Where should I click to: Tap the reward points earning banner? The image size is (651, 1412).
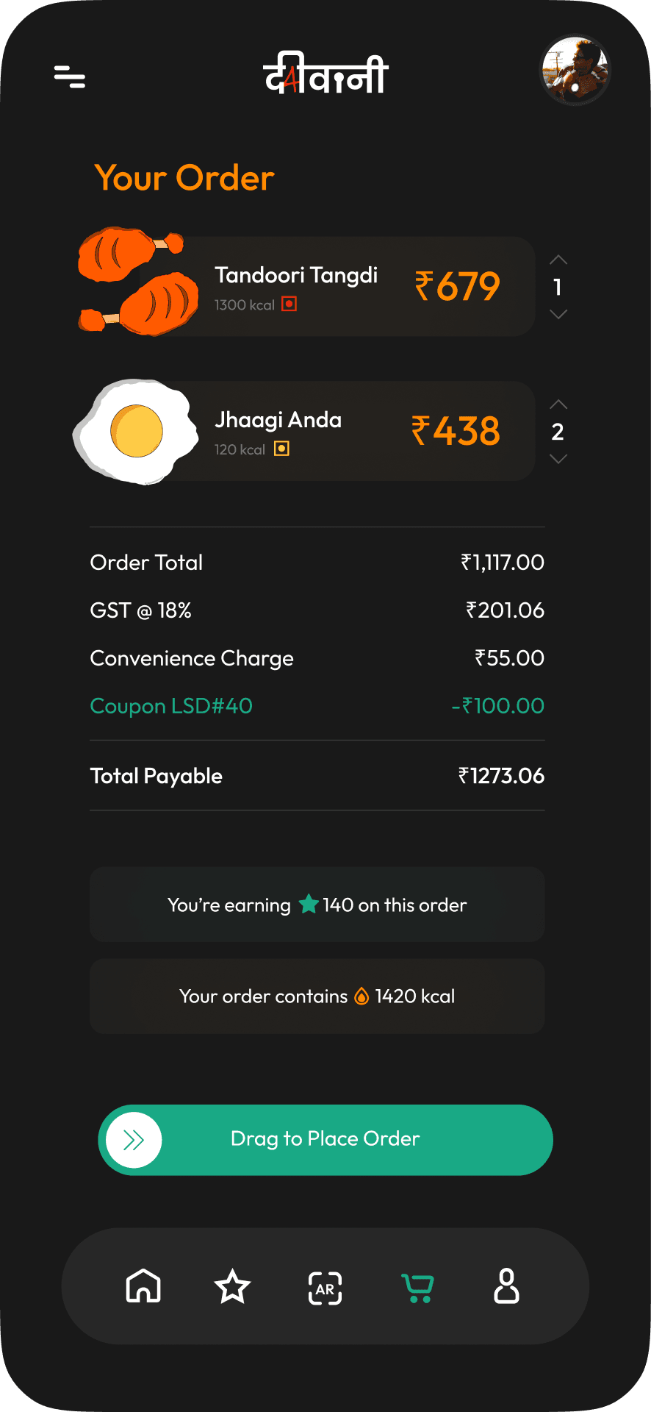click(x=317, y=905)
